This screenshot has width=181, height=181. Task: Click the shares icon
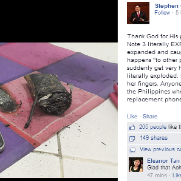(x=132, y=139)
